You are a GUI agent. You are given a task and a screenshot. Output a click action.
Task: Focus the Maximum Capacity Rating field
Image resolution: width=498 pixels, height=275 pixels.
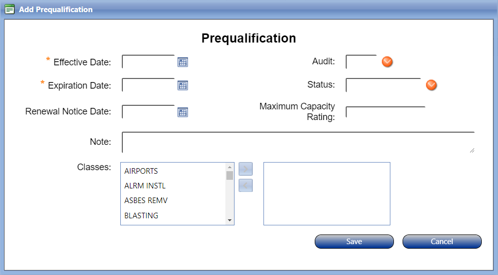click(x=385, y=112)
